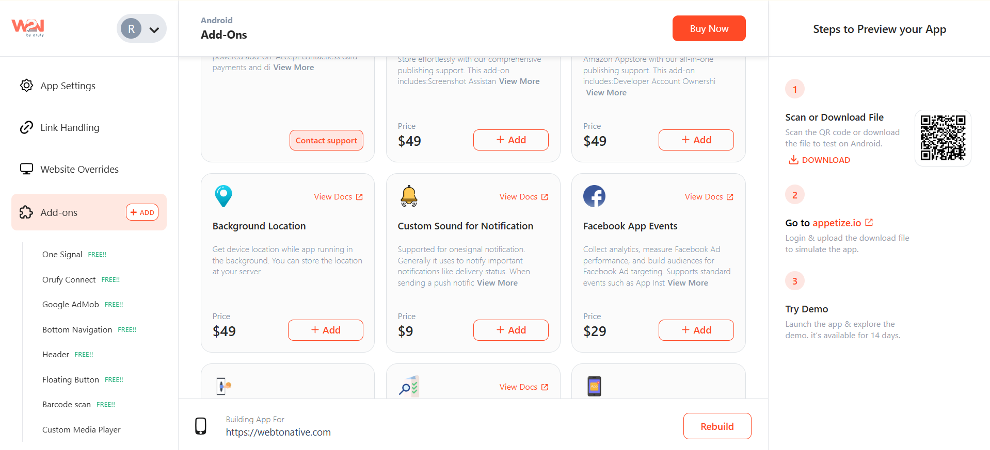Screen dimensions: 990x450
Task: Click the Custom Sound bell icon
Action: point(409,196)
